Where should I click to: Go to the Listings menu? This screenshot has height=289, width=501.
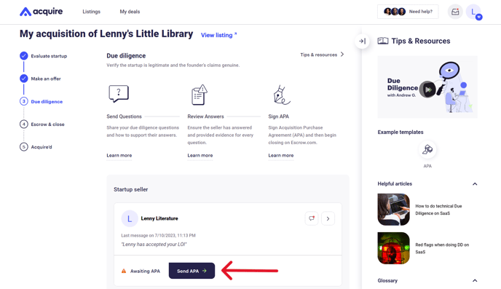(x=91, y=12)
